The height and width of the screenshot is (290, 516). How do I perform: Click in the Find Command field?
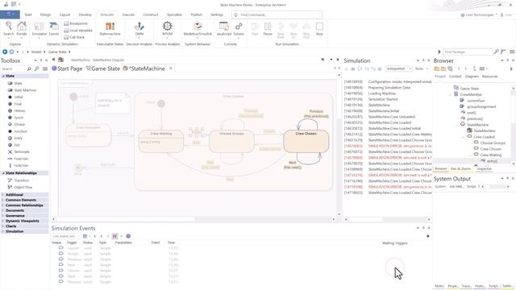[x=277, y=14]
